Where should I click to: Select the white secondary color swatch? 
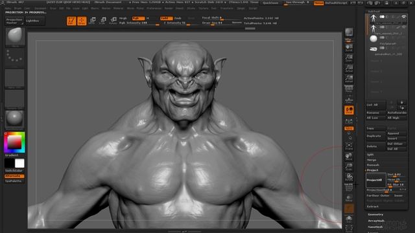[19, 163]
